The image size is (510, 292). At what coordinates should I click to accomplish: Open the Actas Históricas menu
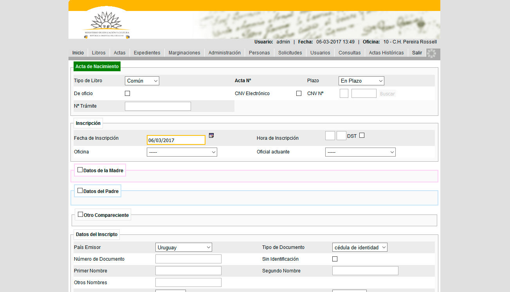click(x=386, y=53)
